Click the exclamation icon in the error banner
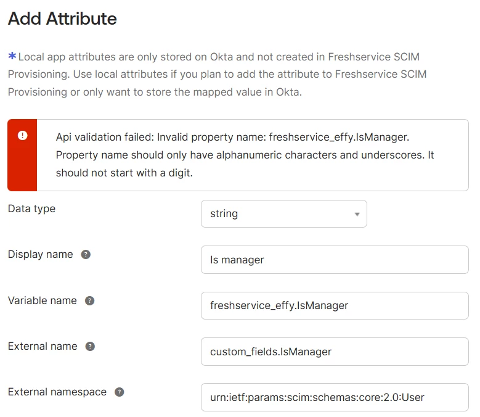 [x=22, y=135]
